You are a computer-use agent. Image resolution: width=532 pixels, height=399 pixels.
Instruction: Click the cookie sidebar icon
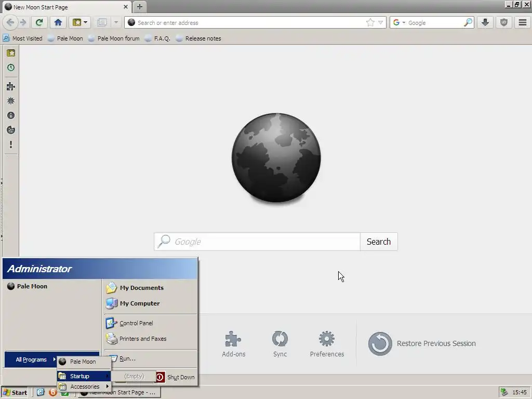pyautogui.click(x=11, y=130)
